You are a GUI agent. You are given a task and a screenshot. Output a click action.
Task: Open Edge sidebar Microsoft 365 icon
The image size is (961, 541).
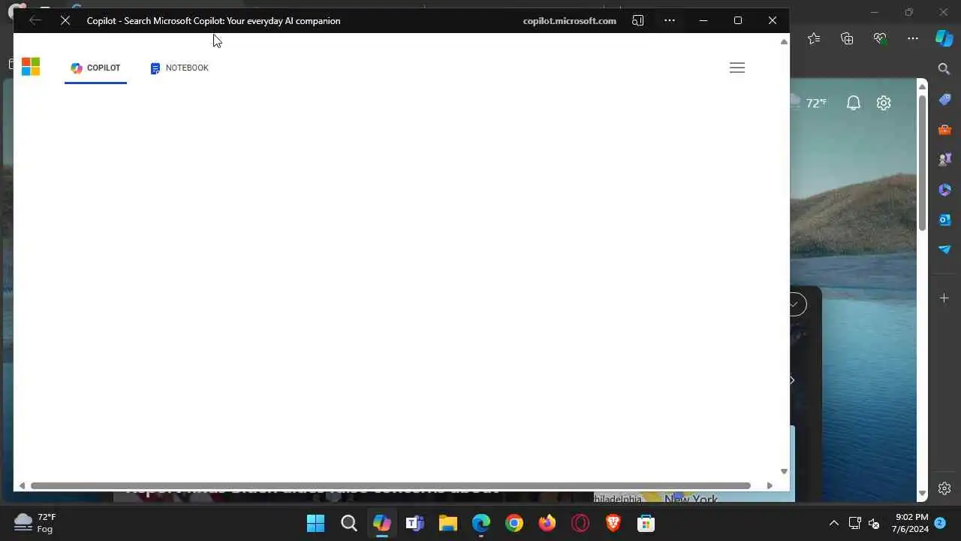[x=944, y=189]
